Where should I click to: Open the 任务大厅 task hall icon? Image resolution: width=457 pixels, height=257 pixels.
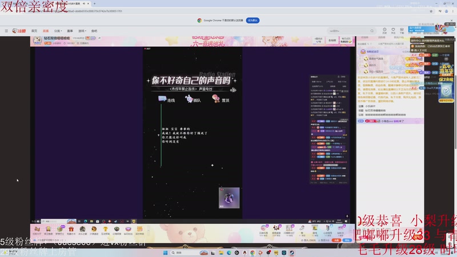click(x=37, y=230)
